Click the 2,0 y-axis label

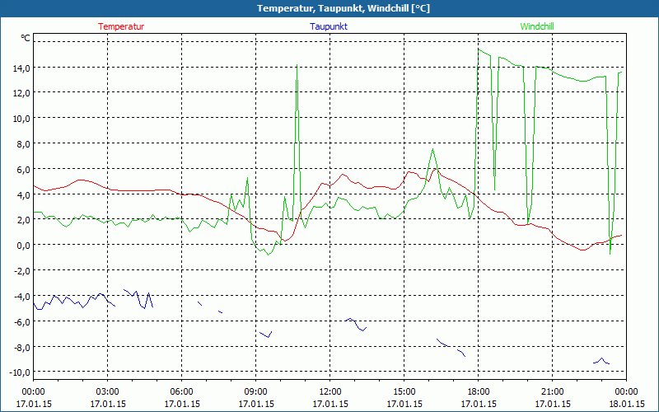pos(23,220)
